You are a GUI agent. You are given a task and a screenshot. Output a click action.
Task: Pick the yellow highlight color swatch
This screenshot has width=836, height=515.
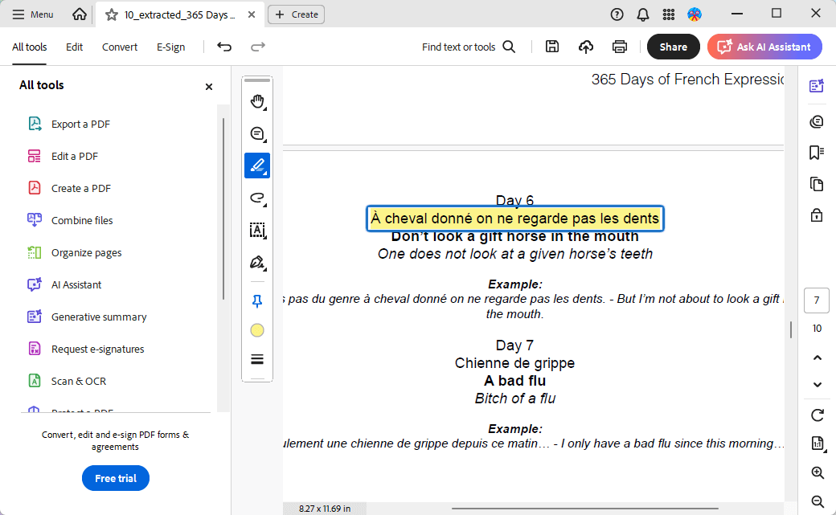(x=257, y=330)
